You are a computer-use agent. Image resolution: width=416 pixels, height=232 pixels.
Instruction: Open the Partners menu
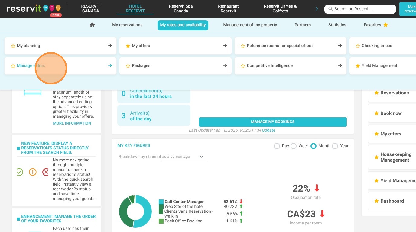click(x=303, y=25)
